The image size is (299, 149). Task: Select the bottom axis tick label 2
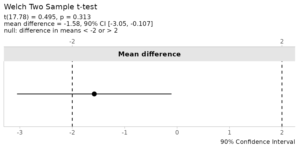tap(282, 132)
